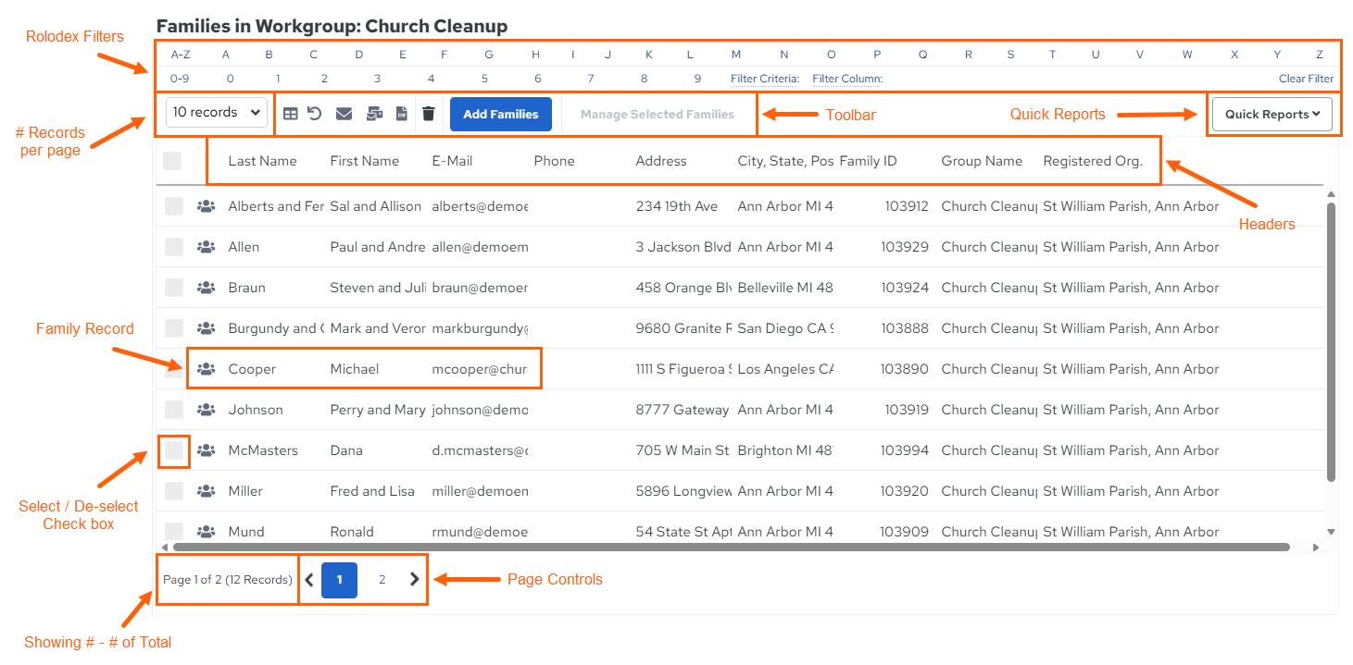Check the box for the Braun family

174,288
